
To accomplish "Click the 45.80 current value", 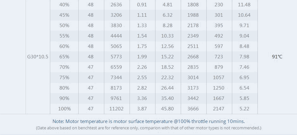I will point(167,109).
